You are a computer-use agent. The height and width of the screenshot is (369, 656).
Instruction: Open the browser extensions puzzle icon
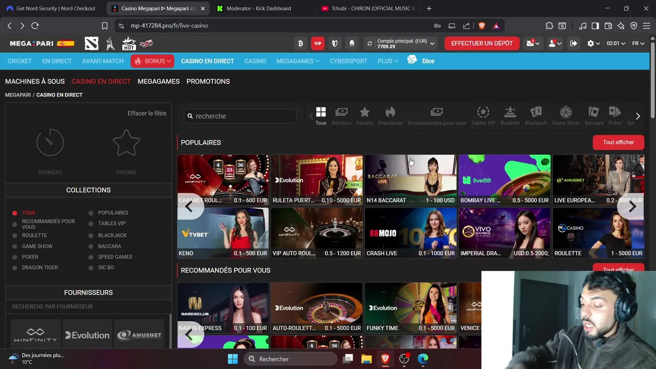click(549, 26)
